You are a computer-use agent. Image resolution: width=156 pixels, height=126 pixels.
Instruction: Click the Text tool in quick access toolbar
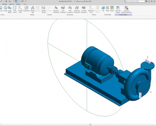[x=6, y=1]
